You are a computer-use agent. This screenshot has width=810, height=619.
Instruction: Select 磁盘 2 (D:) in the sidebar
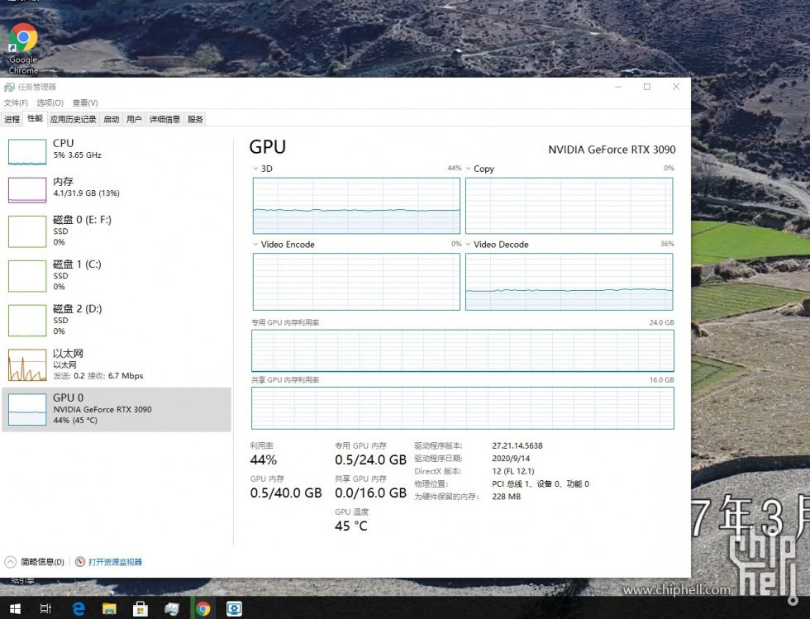click(x=117, y=320)
